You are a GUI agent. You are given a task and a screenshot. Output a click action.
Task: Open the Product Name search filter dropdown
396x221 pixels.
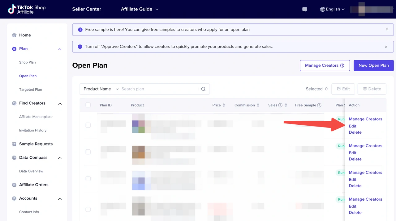(x=101, y=89)
